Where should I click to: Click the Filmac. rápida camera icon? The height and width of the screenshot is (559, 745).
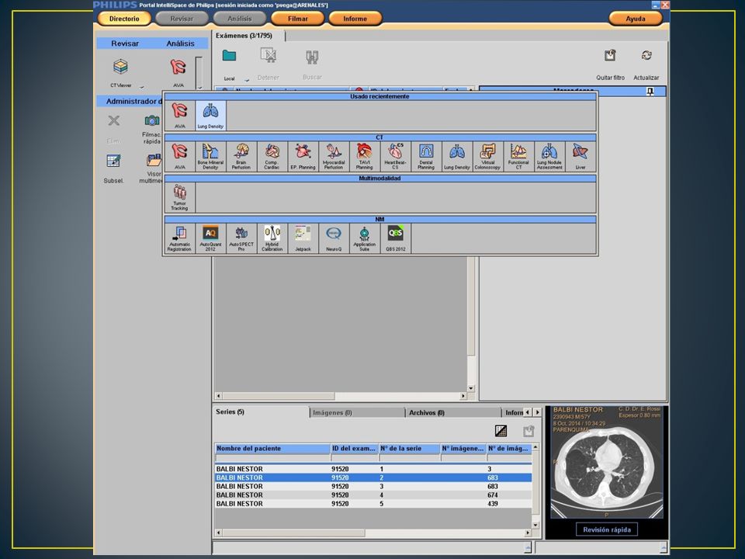(152, 120)
